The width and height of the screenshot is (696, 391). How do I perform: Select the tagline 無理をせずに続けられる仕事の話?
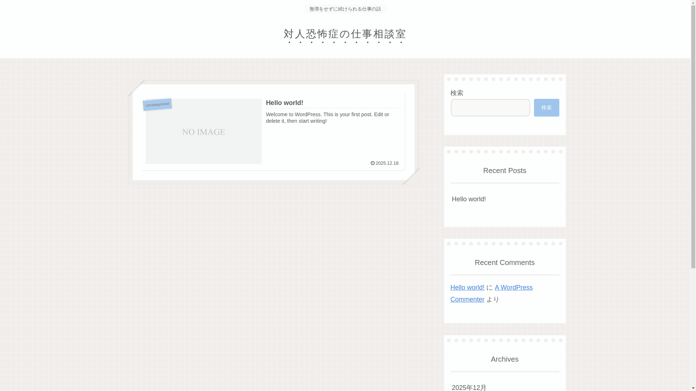345,9
